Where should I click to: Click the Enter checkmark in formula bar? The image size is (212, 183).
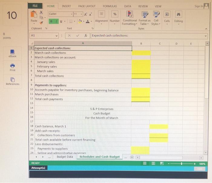tap(78, 35)
